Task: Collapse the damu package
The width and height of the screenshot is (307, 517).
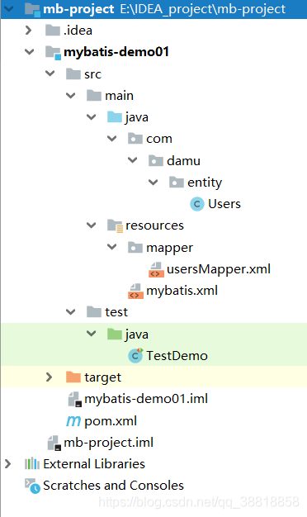Action: click(132, 160)
